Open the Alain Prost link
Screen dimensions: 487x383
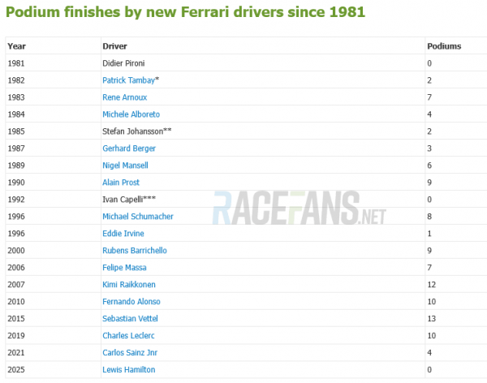pos(123,183)
